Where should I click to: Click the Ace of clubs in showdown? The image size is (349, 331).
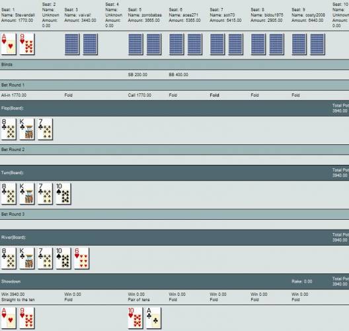(x=153, y=318)
